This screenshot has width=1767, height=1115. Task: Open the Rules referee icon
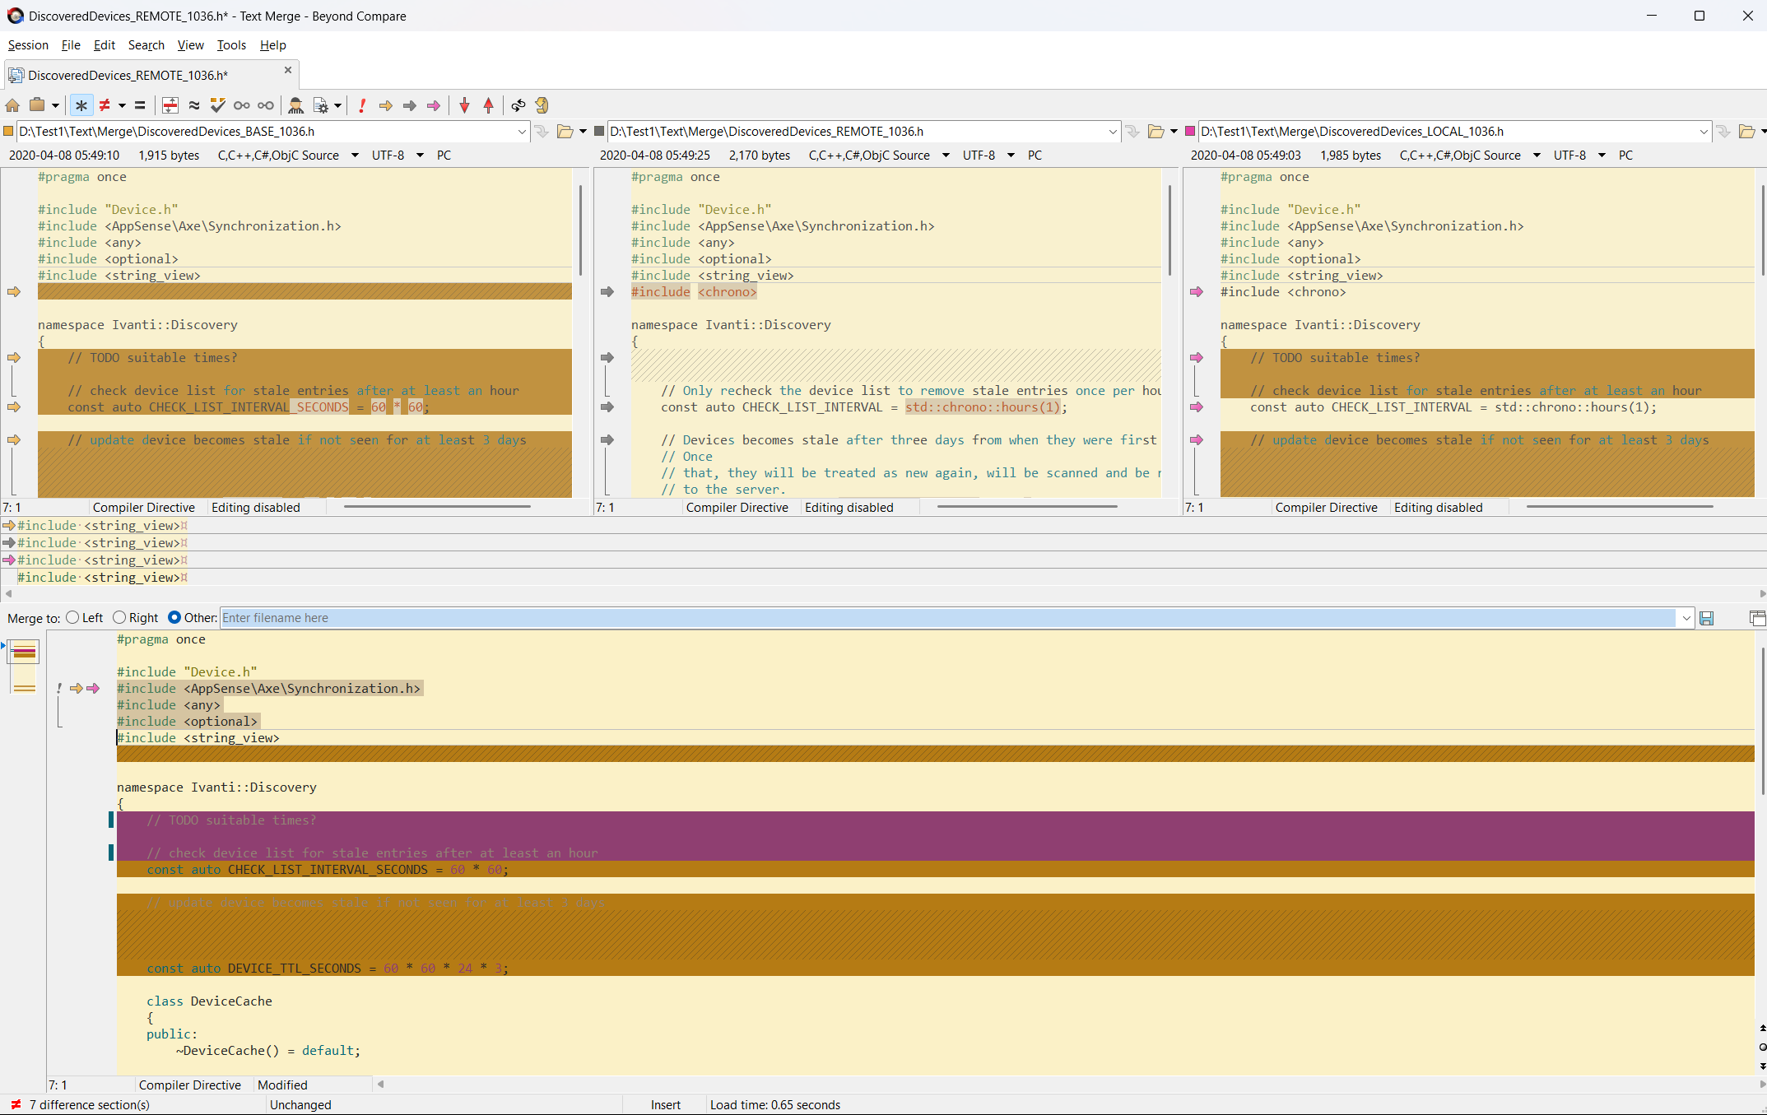(x=295, y=105)
